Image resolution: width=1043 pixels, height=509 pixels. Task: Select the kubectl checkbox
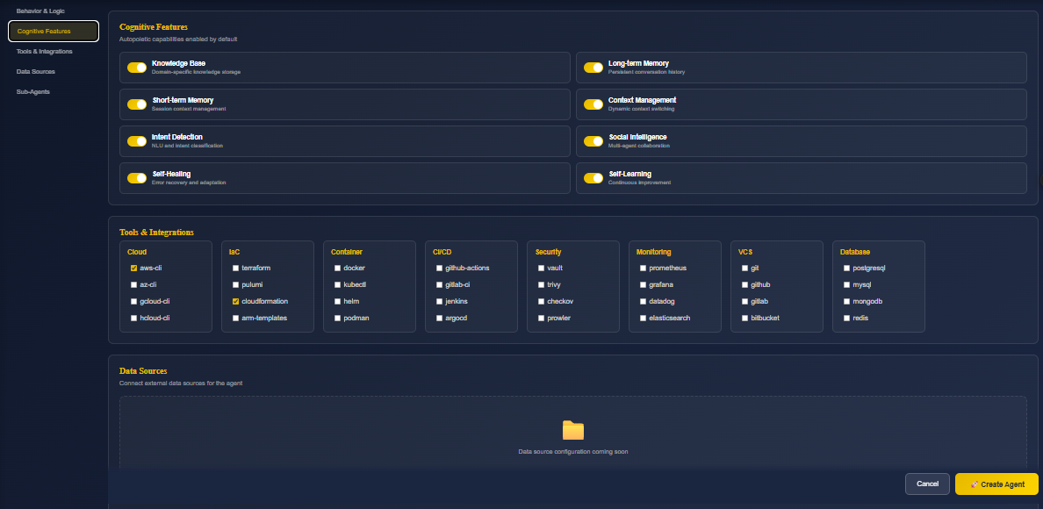click(x=337, y=285)
